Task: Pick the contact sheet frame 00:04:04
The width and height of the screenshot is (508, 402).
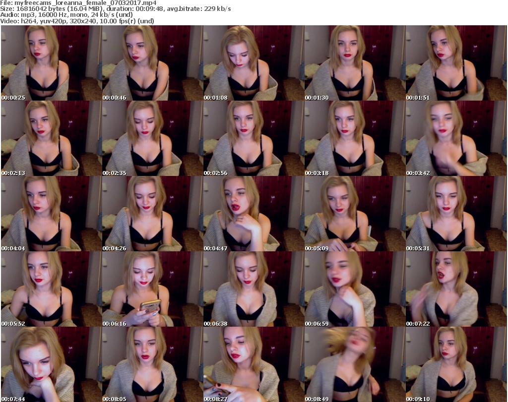Action: point(51,214)
